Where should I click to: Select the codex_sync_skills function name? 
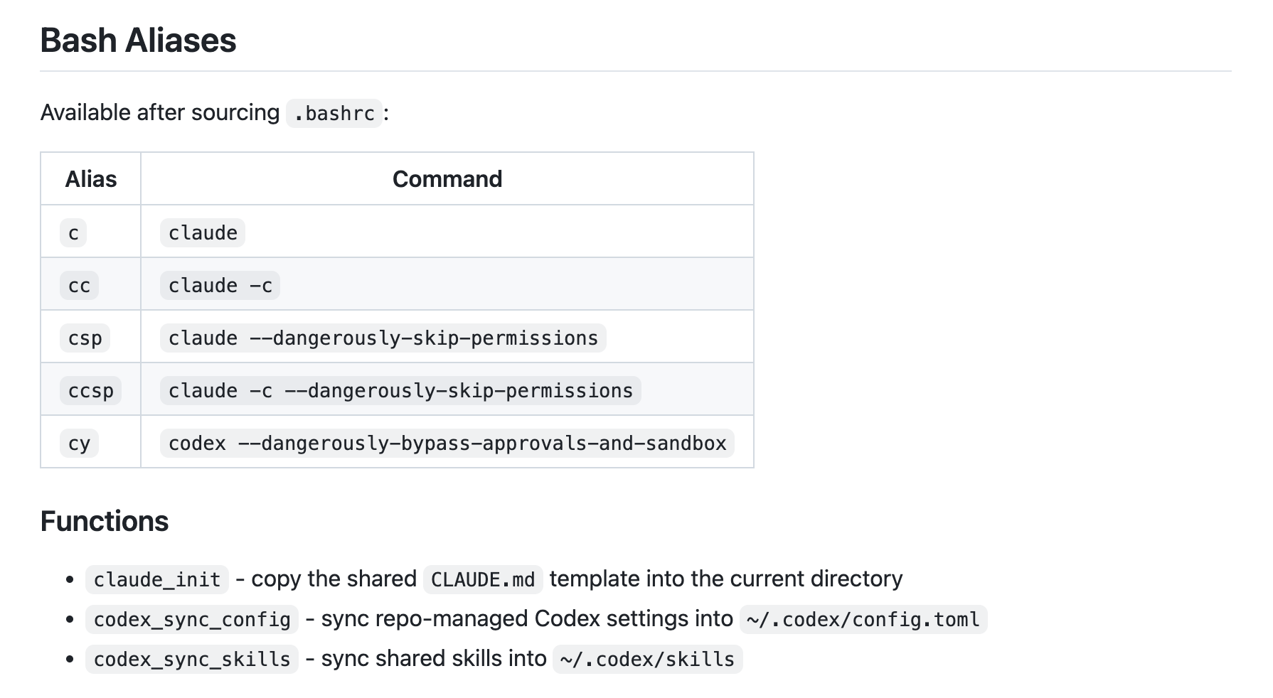coord(192,659)
